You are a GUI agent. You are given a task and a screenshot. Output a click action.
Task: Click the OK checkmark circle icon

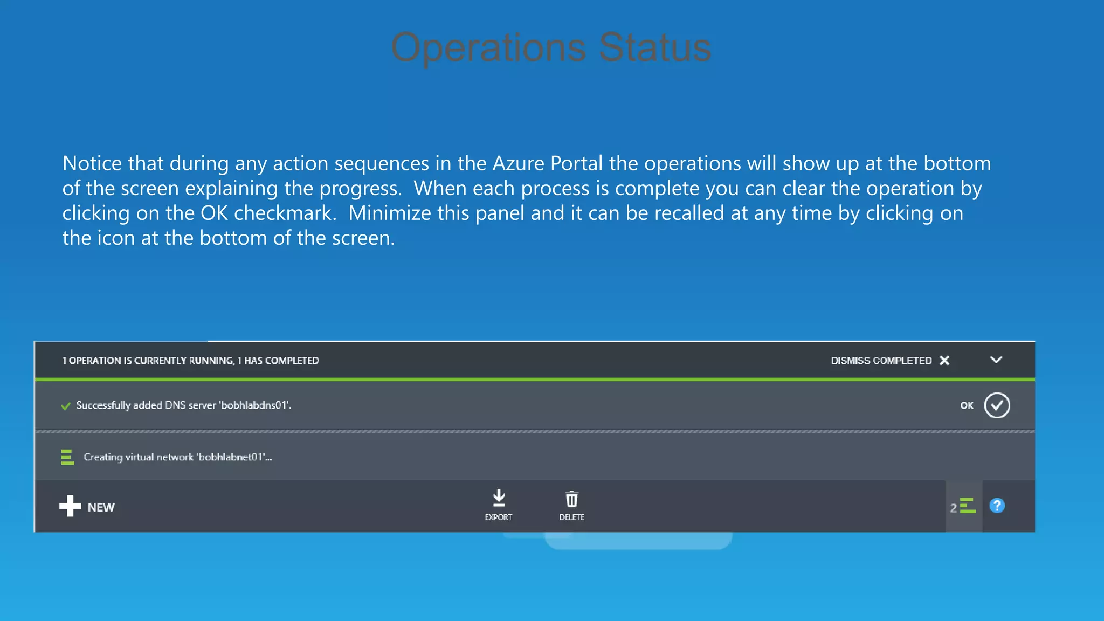point(997,405)
